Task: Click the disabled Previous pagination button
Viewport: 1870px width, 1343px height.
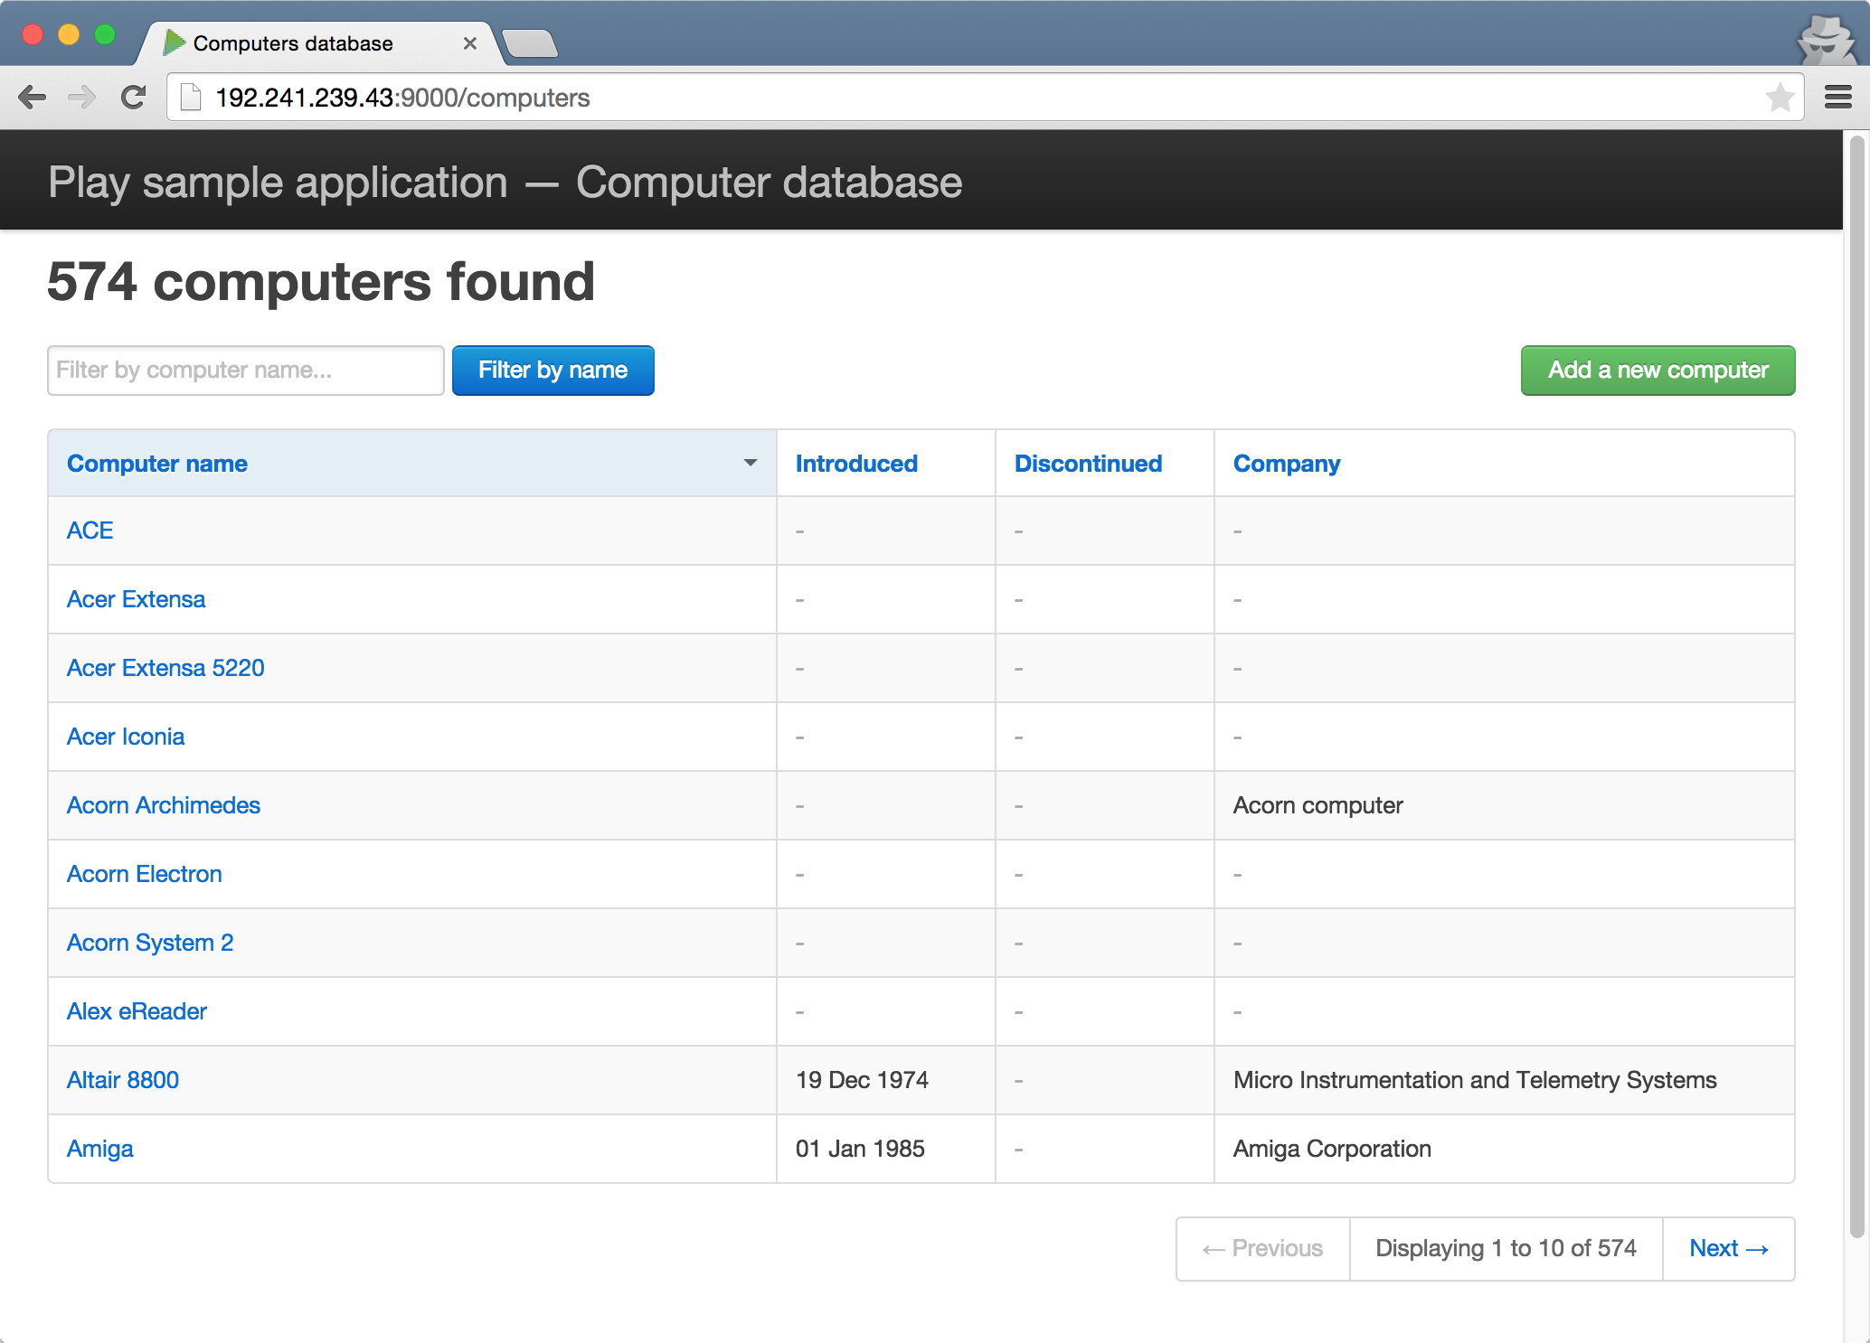Action: tap(1262, 1249)
